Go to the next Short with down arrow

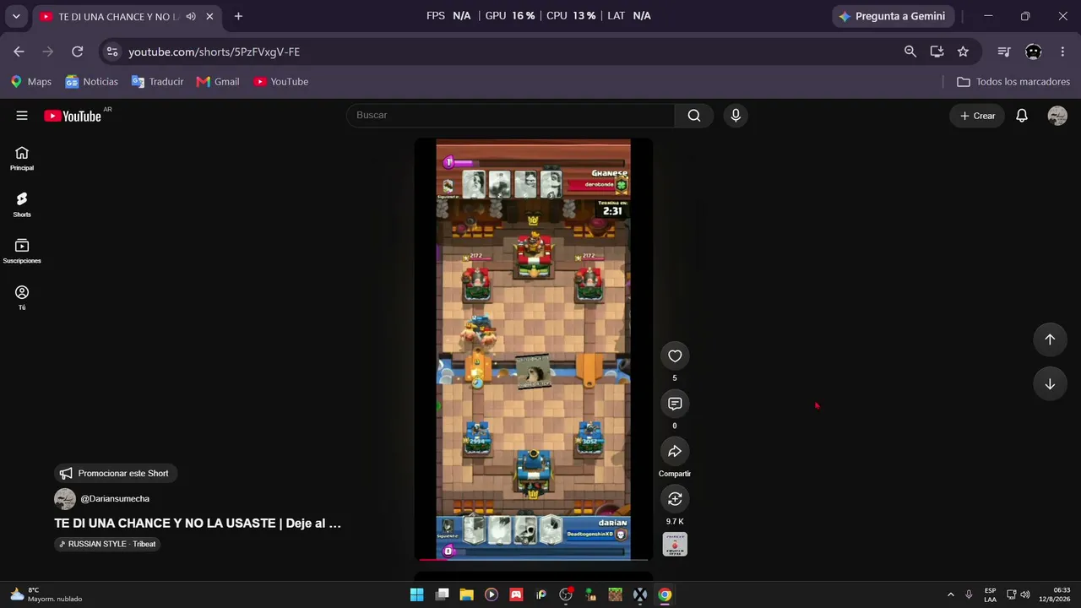pyautogui.click(x=1050, y=384)
